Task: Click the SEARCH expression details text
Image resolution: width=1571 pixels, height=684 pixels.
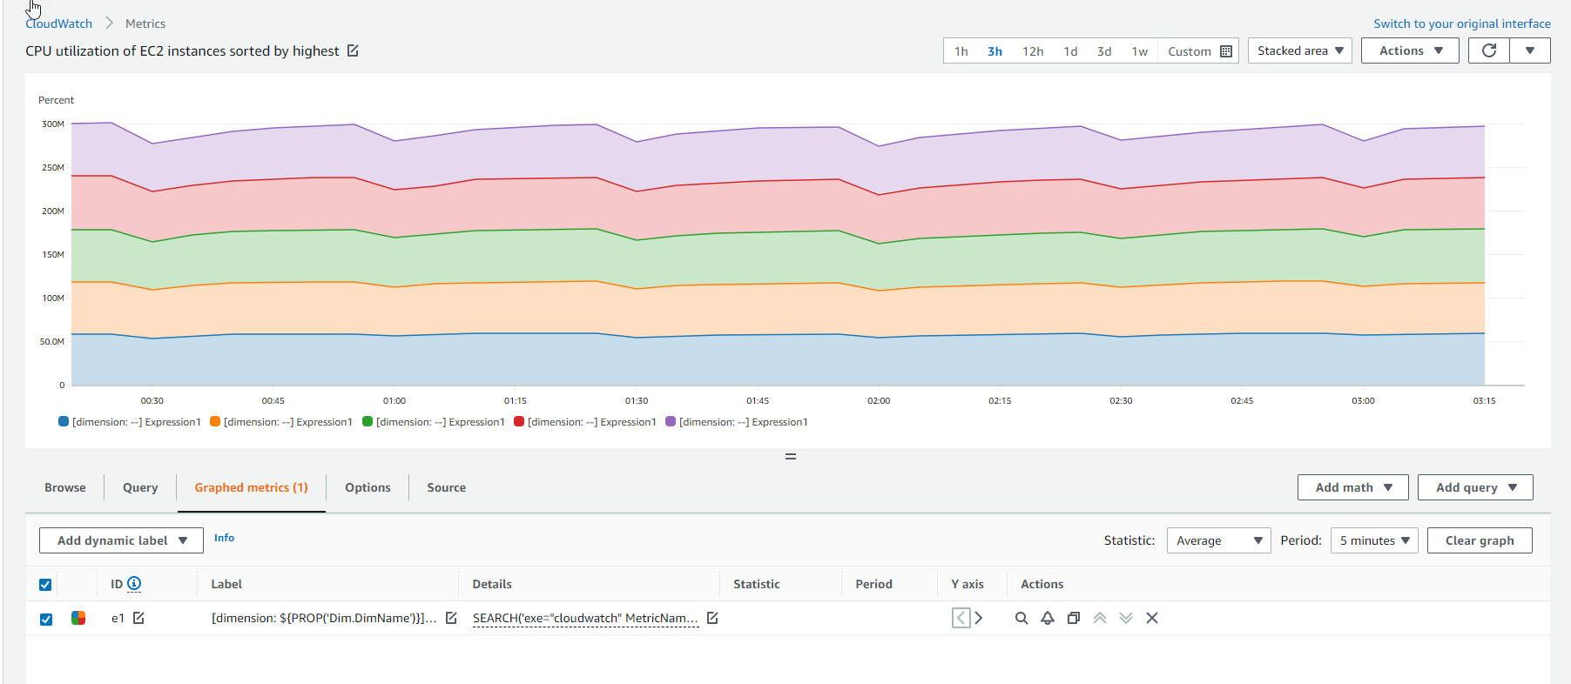Action: pyautogui.click(x=585, y=618)
